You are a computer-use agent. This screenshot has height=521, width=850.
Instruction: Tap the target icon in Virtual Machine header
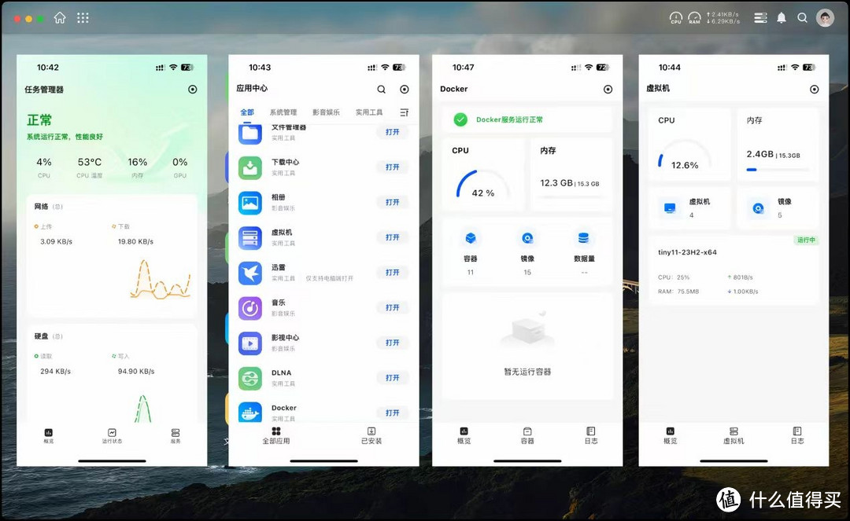click(815, 90)
